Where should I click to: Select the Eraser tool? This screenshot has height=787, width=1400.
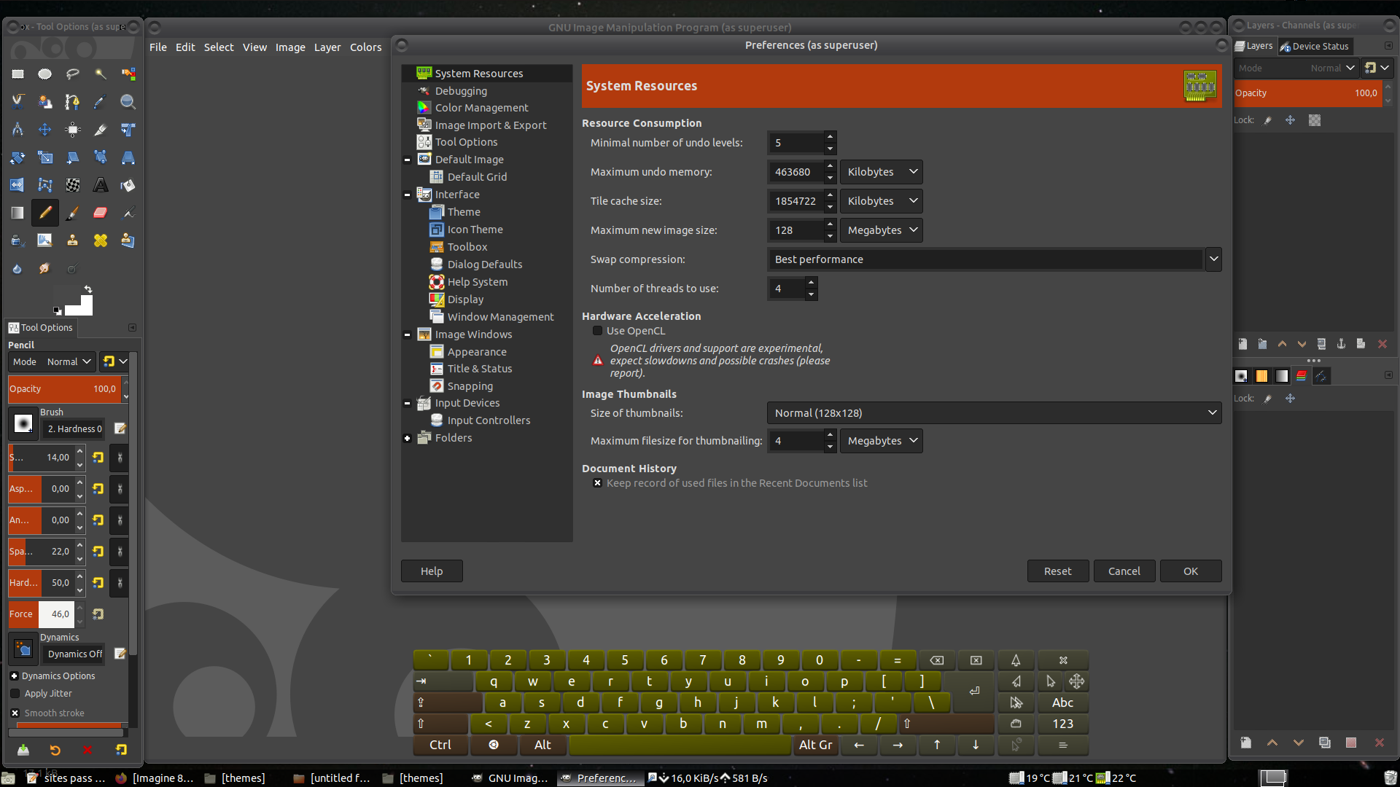point(101,213)
